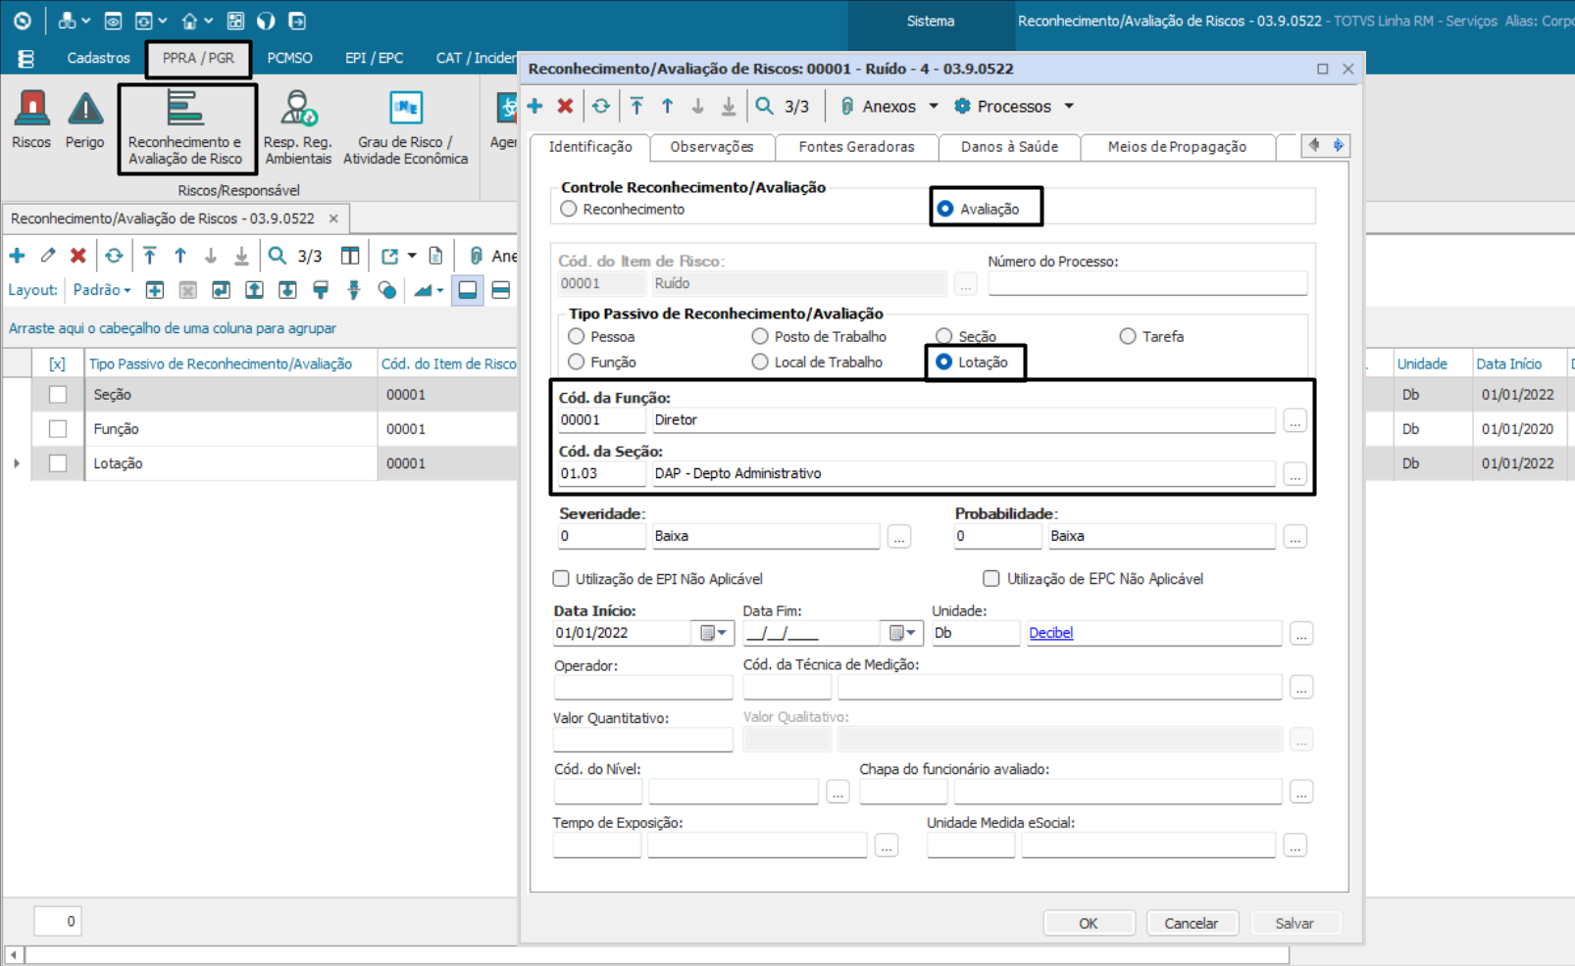Switch to the Fontes Geradoras tab
1575x966 pixels.
[x=856, y=147]
